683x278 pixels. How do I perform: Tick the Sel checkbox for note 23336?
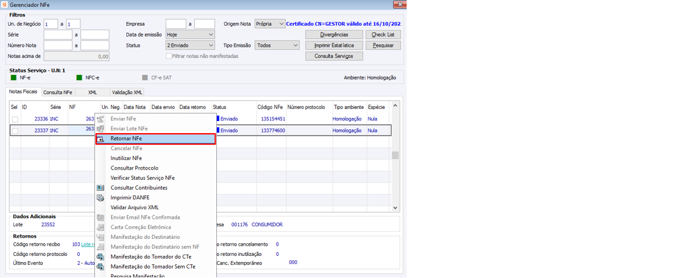(15, 119)
